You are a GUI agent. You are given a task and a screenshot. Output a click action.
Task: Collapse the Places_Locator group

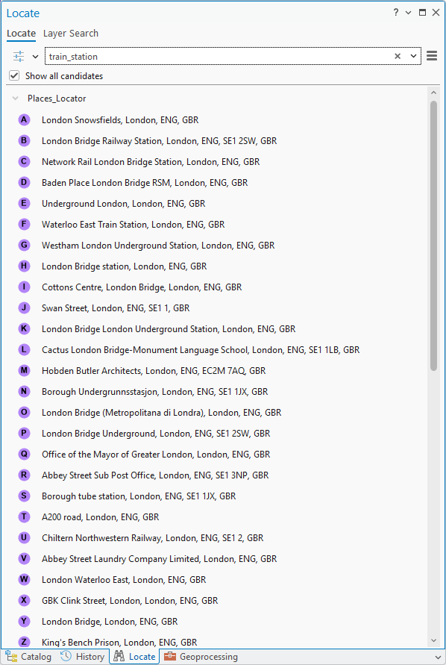16,99
